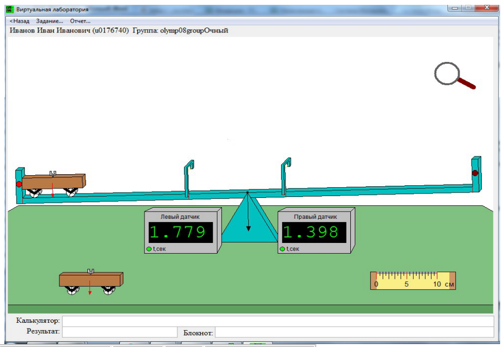Click the red launch button at the left track end
The image size is (504, 347).
point(19,184)
